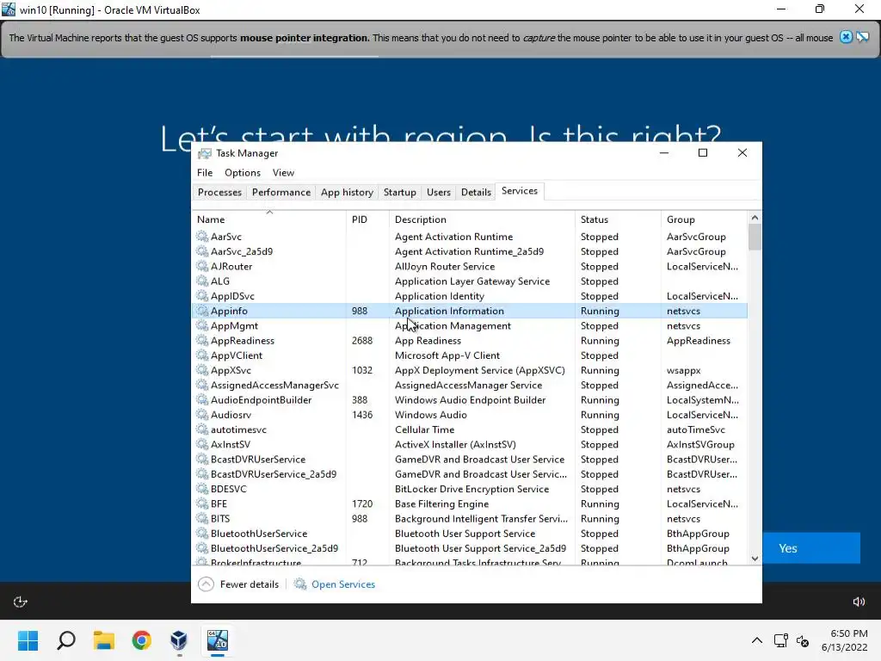Screen dimensions: 881x661
Task: Click the Open Services link
Action: click(342, 584)
